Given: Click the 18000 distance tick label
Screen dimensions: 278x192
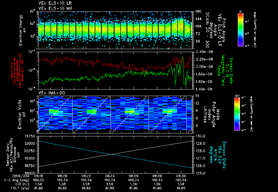Looking at the screenshot, I should pyautogui.click(x=30, y=173).
